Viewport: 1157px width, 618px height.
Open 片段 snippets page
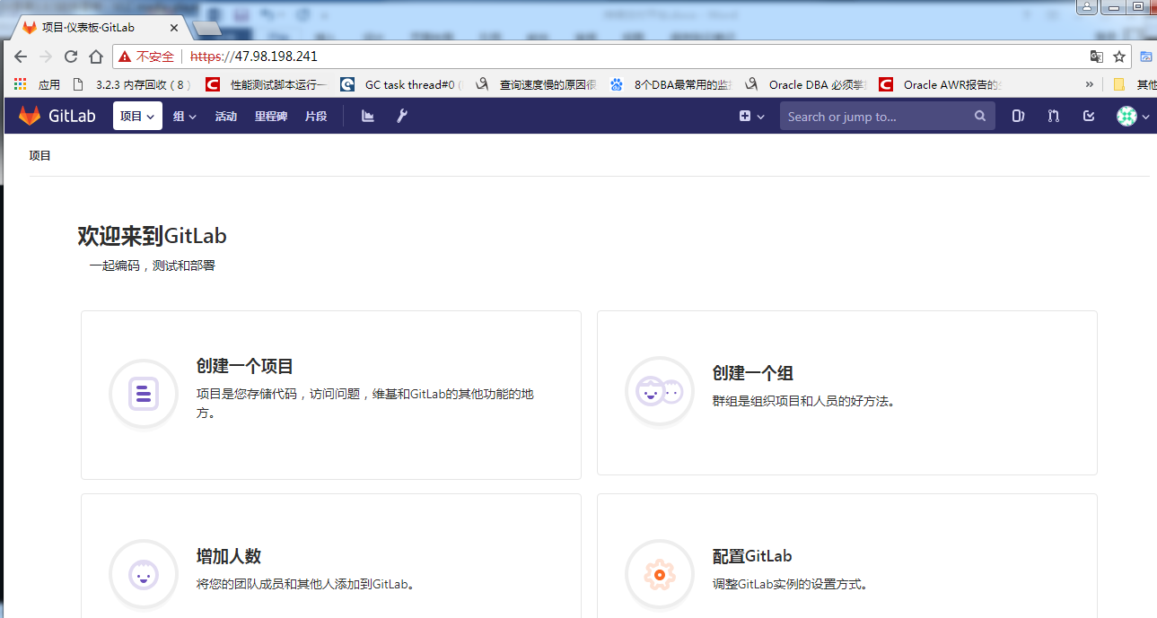(316, 117)
